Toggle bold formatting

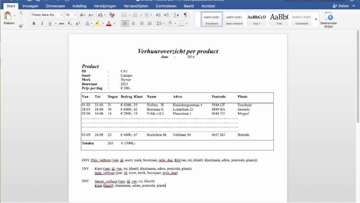click(x=34, y=23)
